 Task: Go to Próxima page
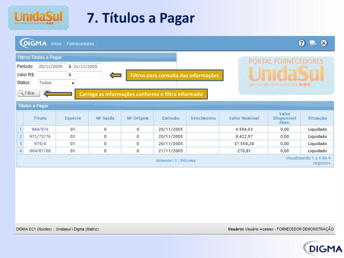coord(188,161)
